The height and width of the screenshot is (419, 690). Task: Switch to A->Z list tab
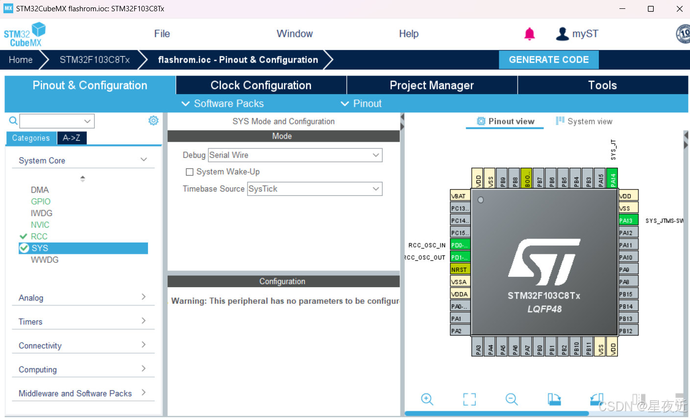(72, 138)
